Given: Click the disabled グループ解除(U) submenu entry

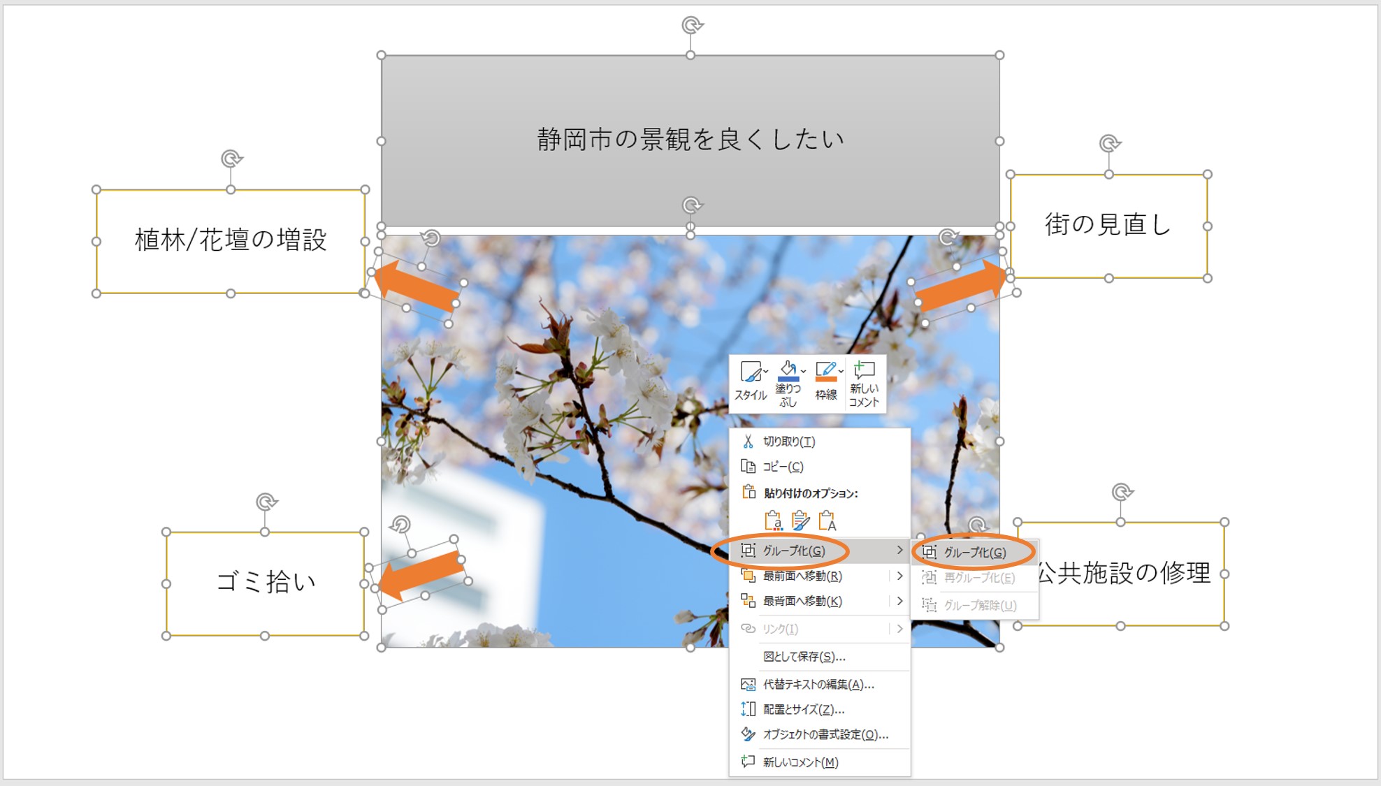Looking at the screenshot, I should [x=974, y=606].
